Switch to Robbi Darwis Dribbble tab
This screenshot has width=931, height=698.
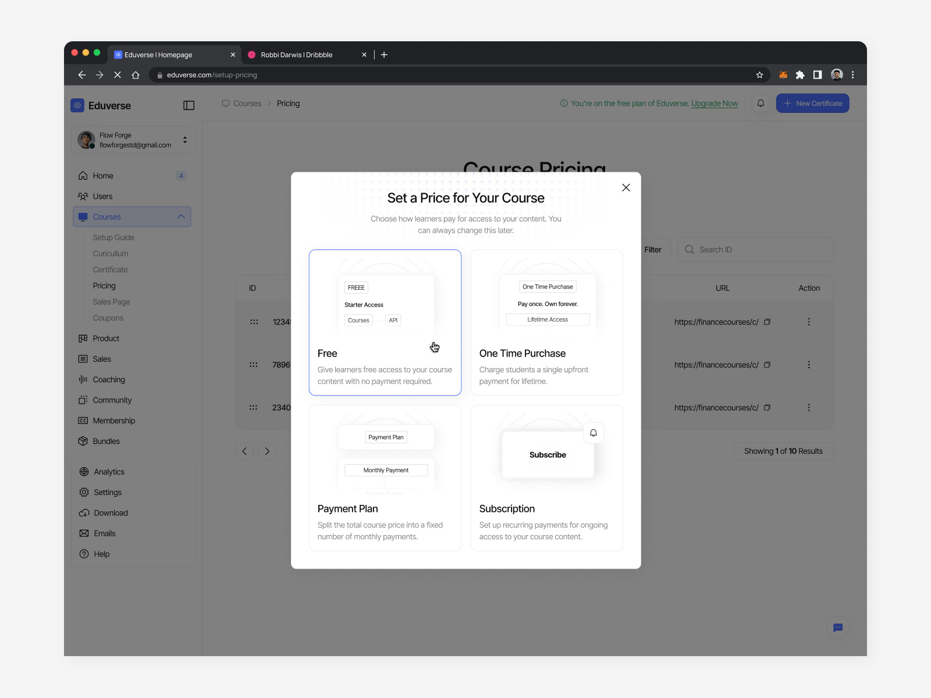296,55
